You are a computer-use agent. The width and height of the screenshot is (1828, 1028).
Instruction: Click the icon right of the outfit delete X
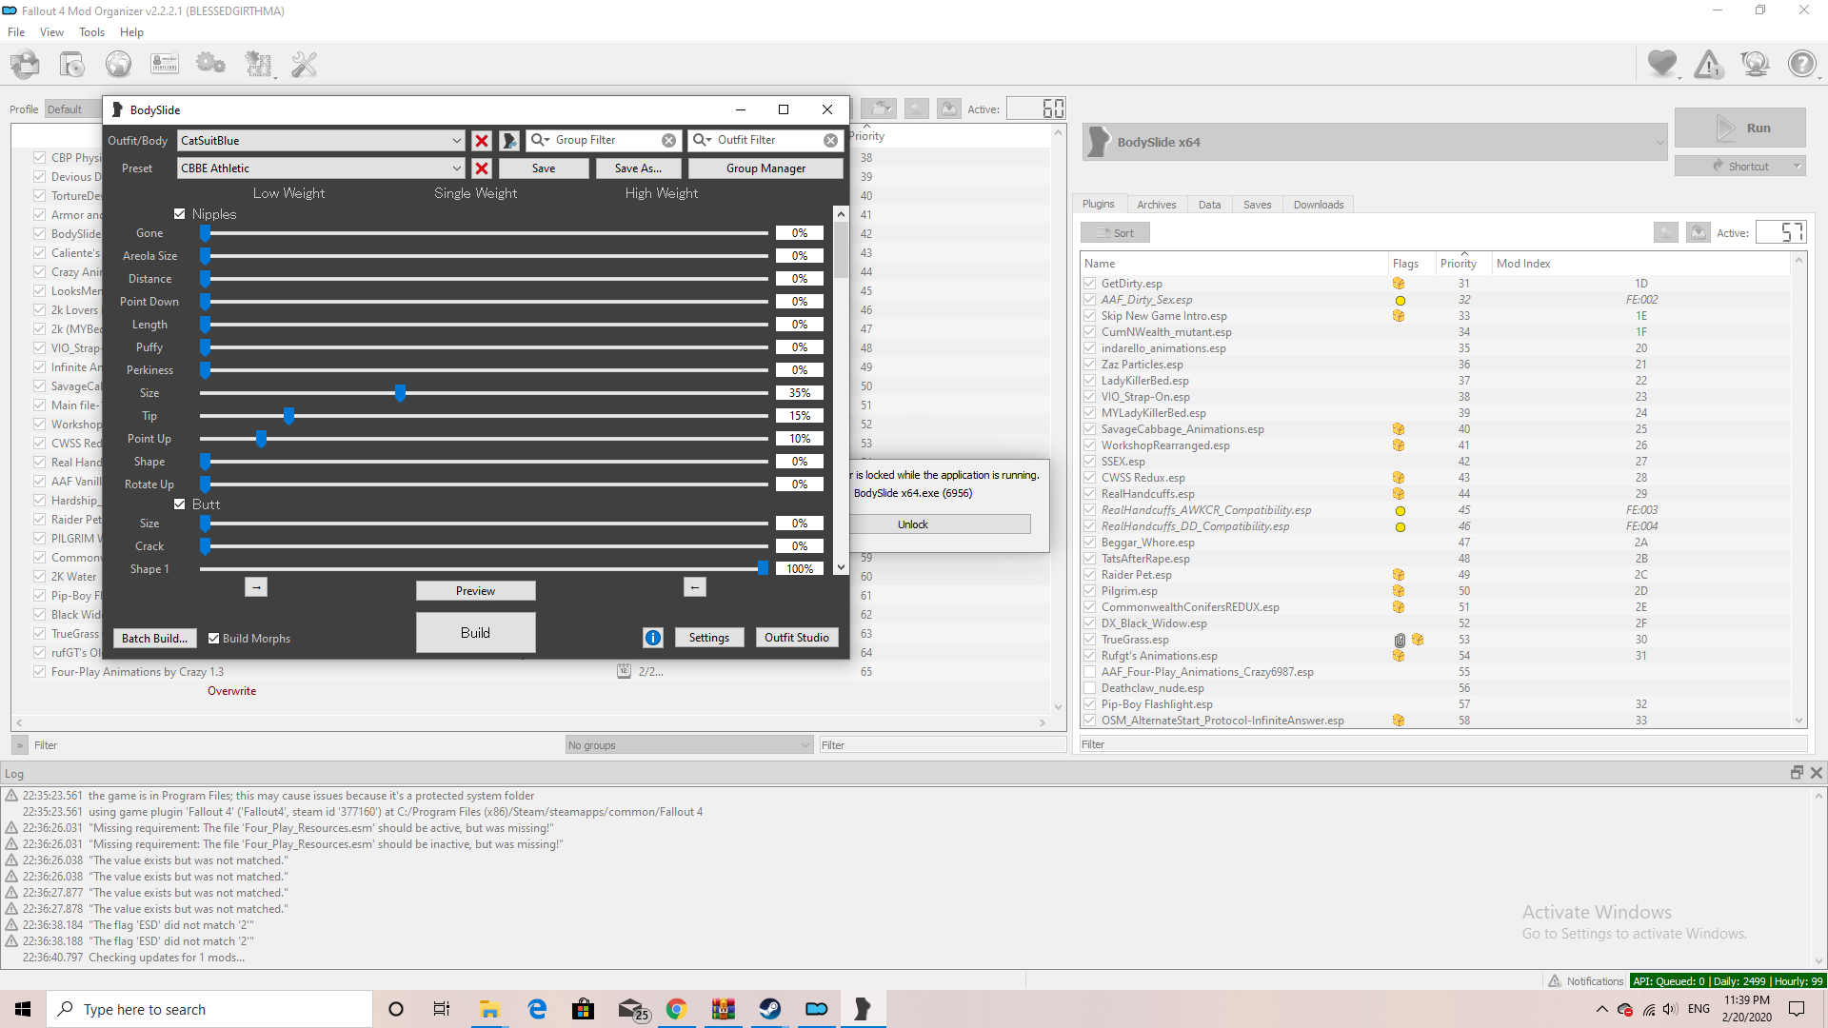pos(509,141)
